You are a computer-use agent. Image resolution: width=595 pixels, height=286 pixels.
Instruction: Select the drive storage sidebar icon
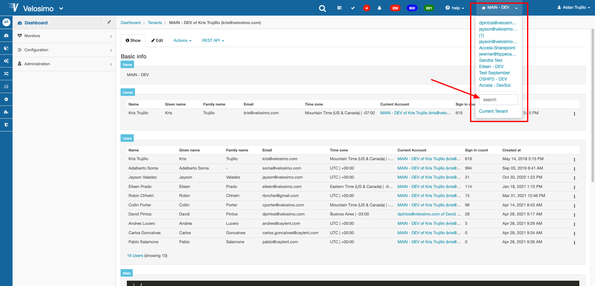pyautogui.click(x=6, y=86)
